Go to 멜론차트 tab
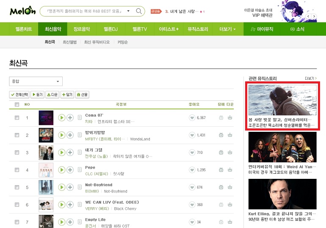The image size is (326, 228). (x=24, y=29)
